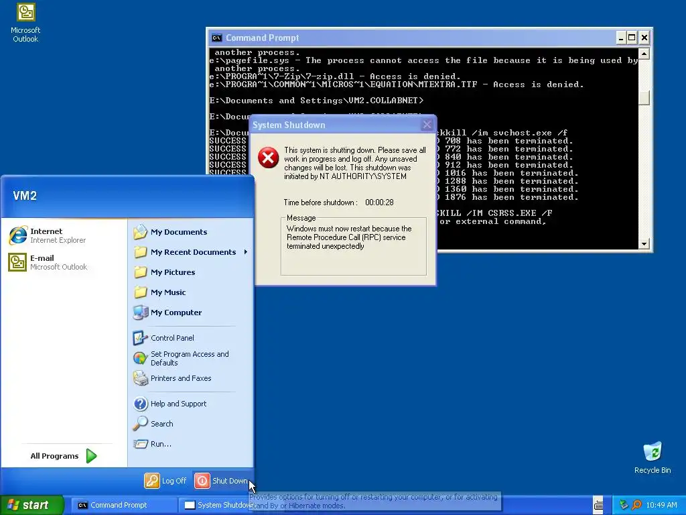Click the 10:49 AM clock
The image size is (686, 515).
tap(661, 505)
